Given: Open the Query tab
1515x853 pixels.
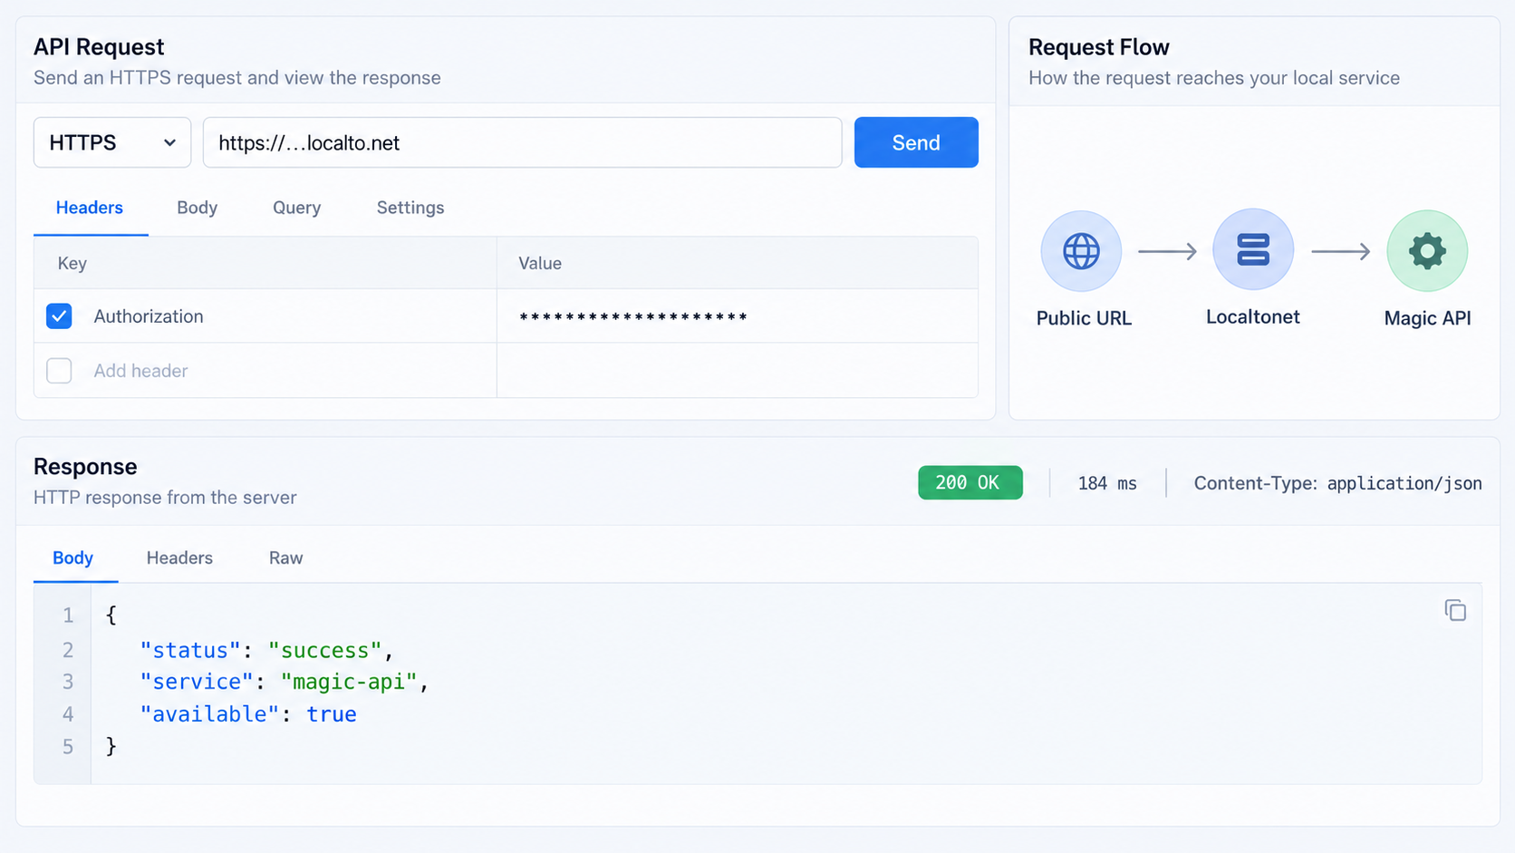Looking at the screenshot, I should coord(297,208).
